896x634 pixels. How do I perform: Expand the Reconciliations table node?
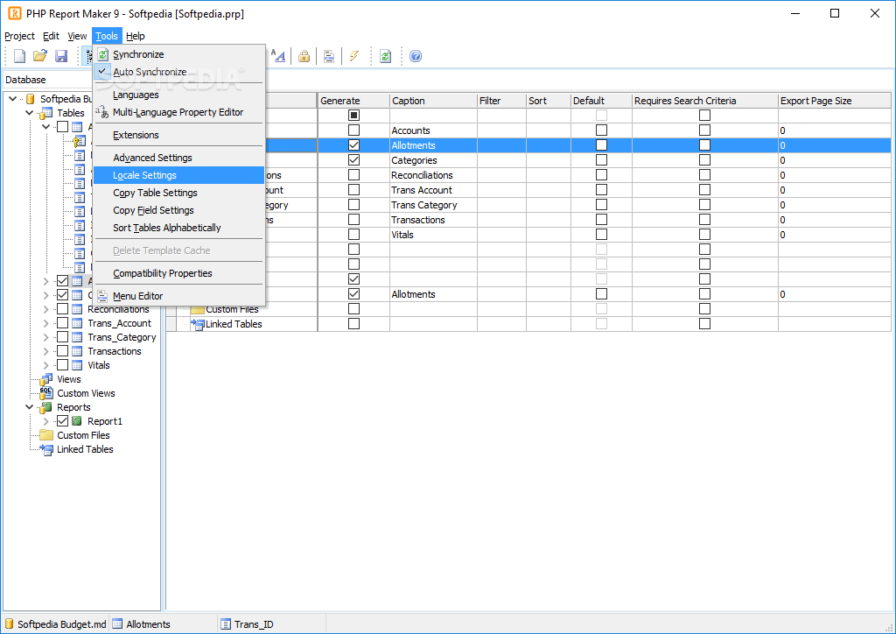(x=45, y=309)
